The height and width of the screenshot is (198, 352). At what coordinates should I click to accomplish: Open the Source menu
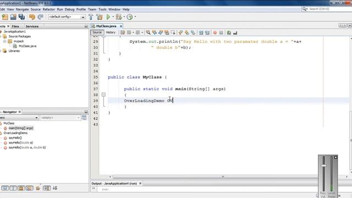[36, 9]
